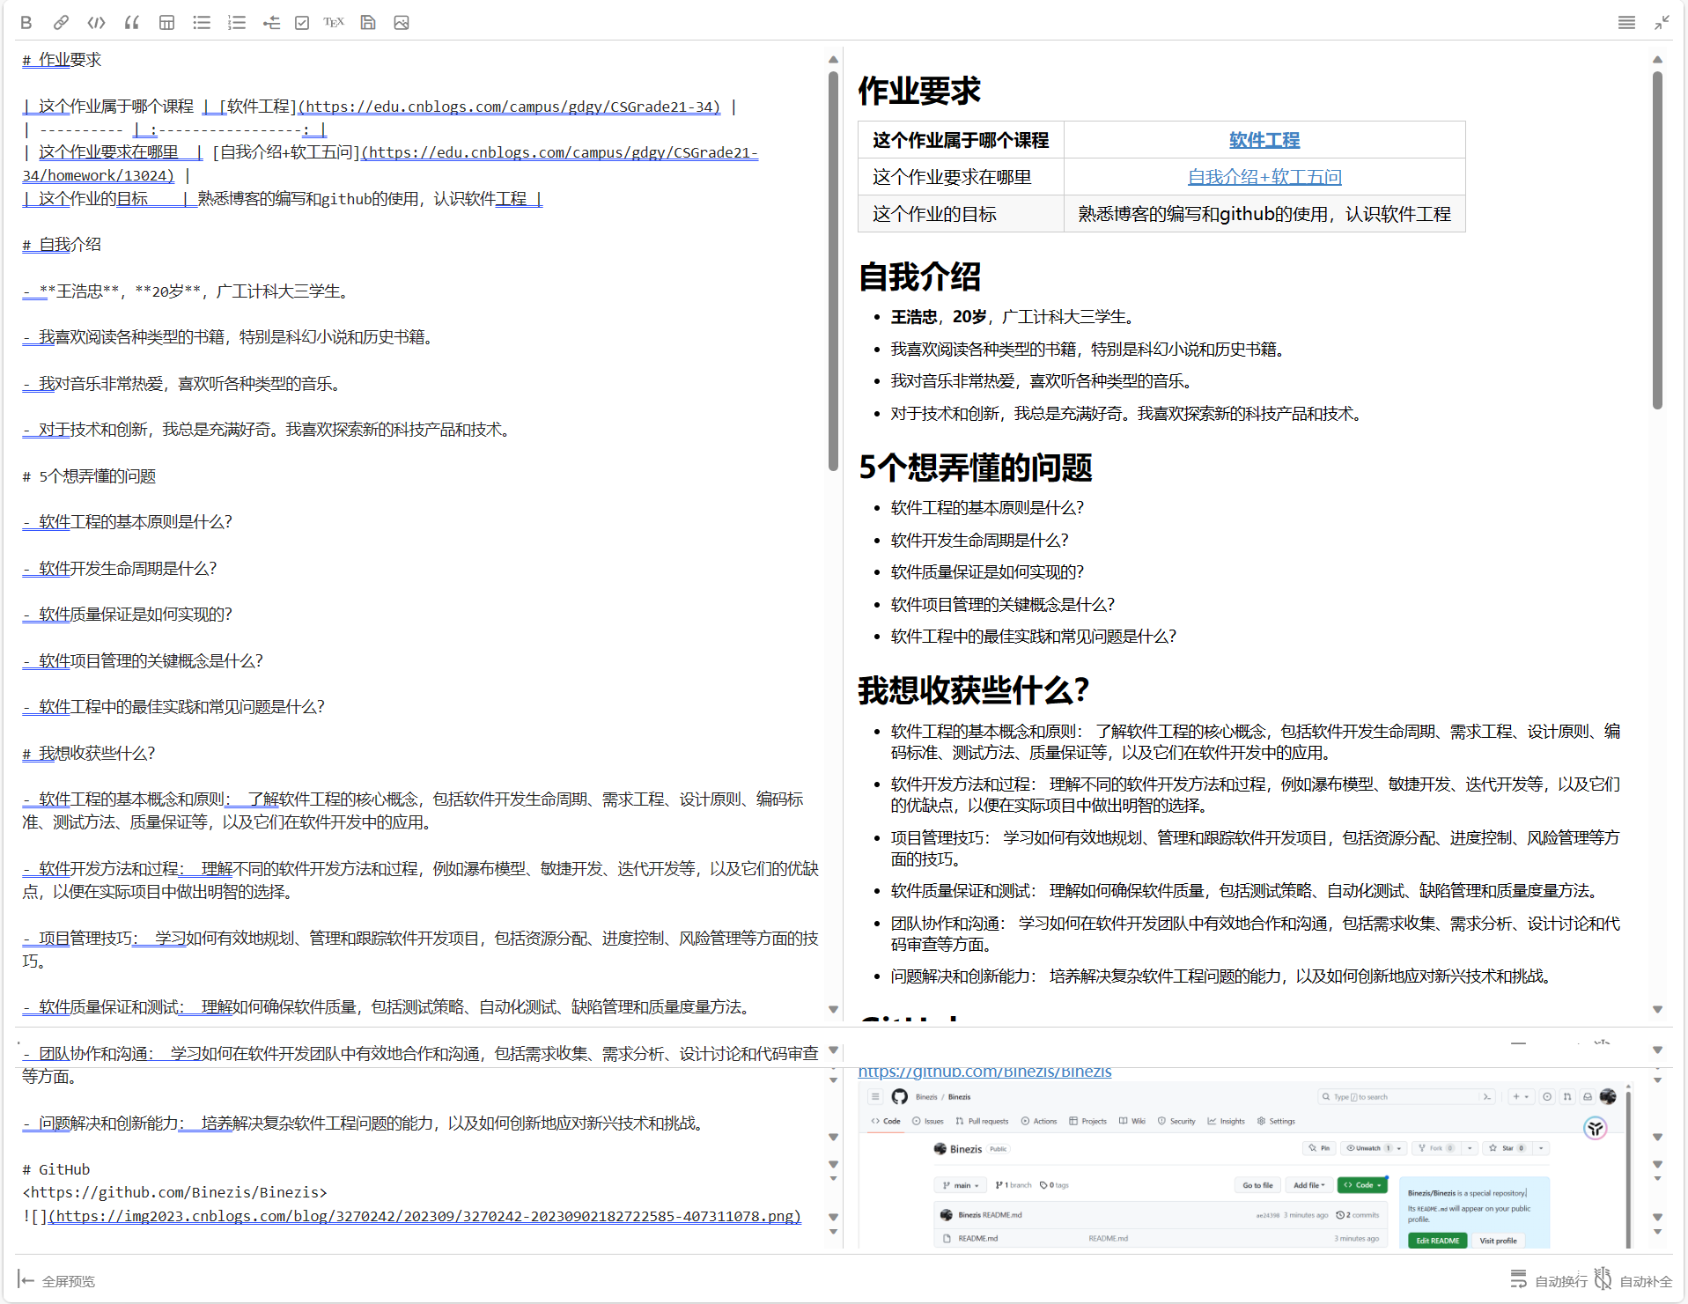
Task: Insert an image with the picture icon
Action: pos(402,23)
